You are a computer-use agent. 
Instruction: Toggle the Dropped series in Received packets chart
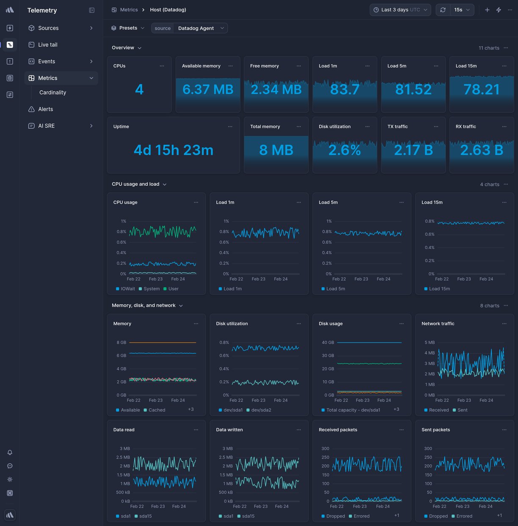tap(334, 516)
